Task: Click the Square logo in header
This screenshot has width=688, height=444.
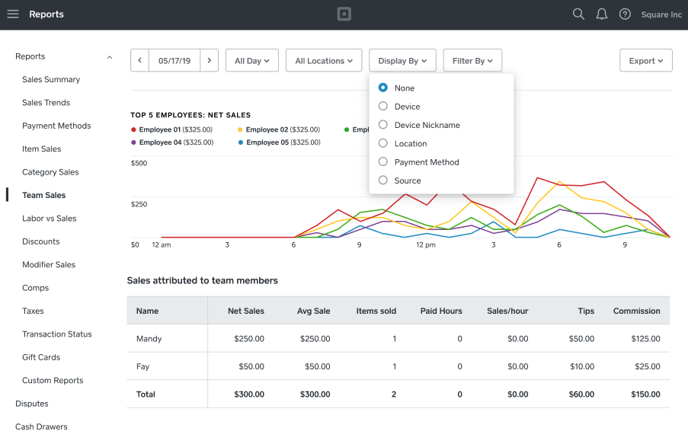Action: (x=344, y=14)
